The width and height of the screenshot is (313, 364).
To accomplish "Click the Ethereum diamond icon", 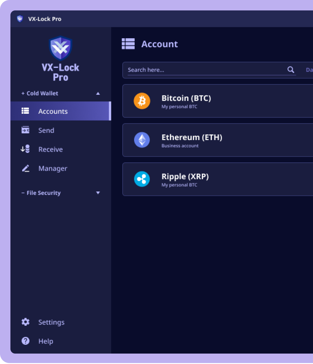I will pyautogui.click(x=142, y=140).
